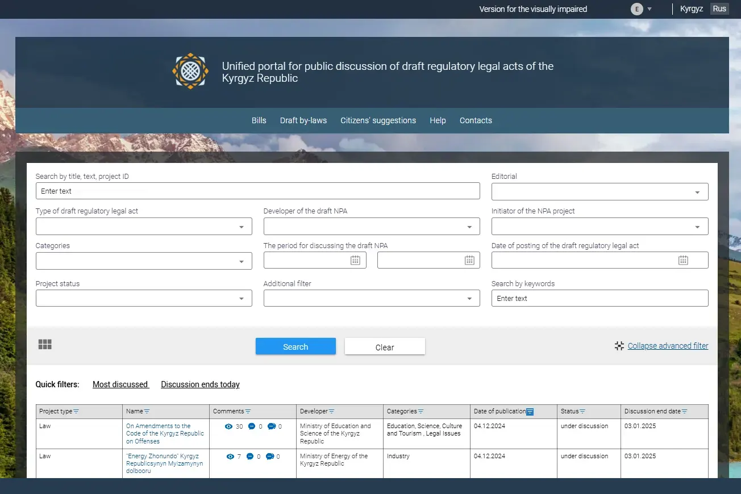This screenshot has height=494, width=741.
Task: Click Project type column filter icon
Action: pos(76,411)
